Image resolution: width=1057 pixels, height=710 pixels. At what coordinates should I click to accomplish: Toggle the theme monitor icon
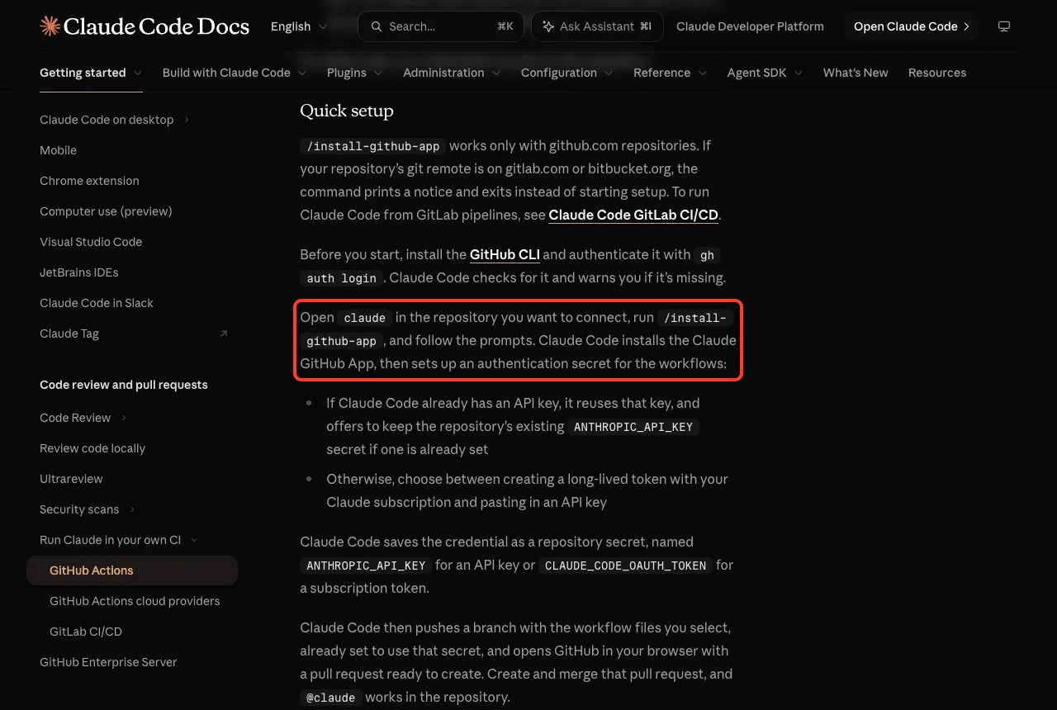pyautogui.click(x=1004, y=26)
